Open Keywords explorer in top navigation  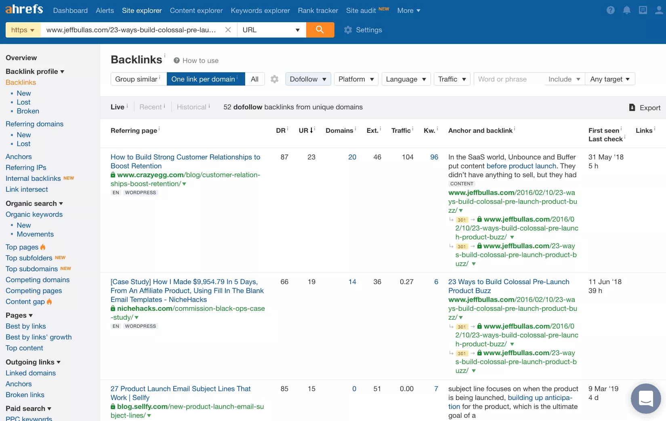click(x=260, y=10)
